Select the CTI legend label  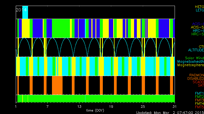point(201,47)
